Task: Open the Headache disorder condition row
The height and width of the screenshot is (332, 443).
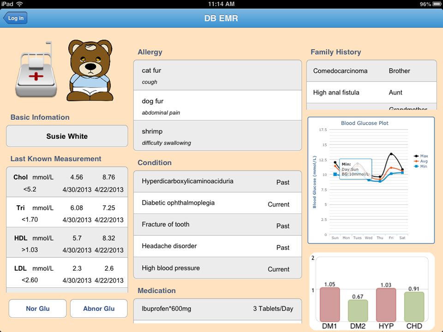Action: pyautogui.click(x=217, y=246)
